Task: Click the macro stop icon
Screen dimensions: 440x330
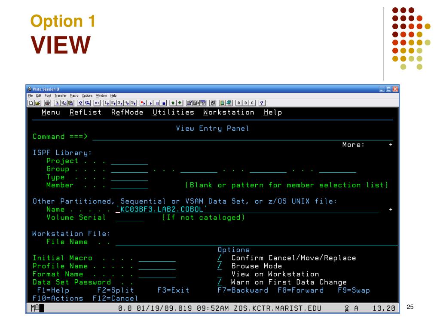Action: click(x=164, y=103)
